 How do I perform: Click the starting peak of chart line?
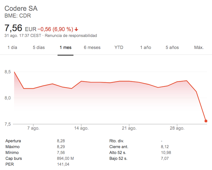coord(14,72)
